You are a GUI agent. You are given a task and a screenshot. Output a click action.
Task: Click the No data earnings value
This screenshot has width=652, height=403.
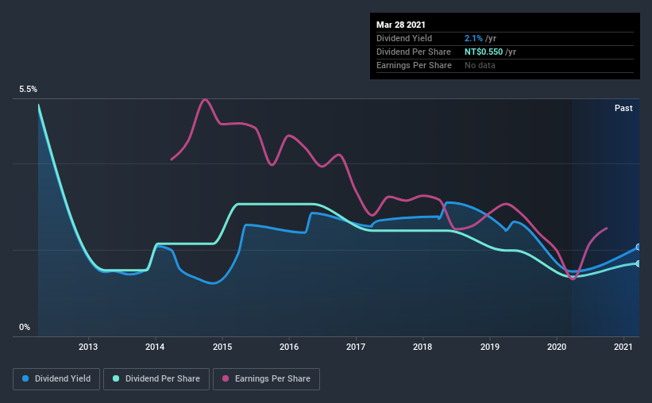tap(480, 65)
